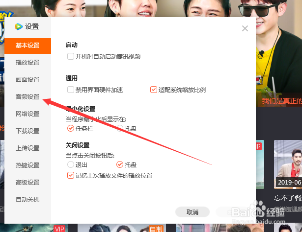Uncheck 适配系统缩放比例 checkbox
302x232 pixels.
point(154,90)
